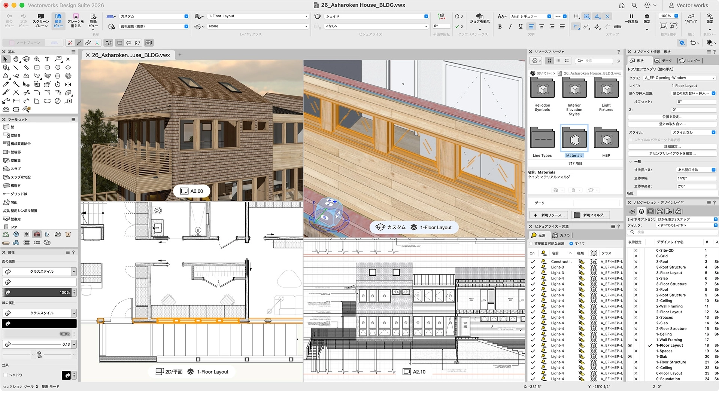The height and width of the screenshot is (404, 719).
Task: Open the スタイル dropdown showing スタイルなし
Action: [x=694, y=132]
